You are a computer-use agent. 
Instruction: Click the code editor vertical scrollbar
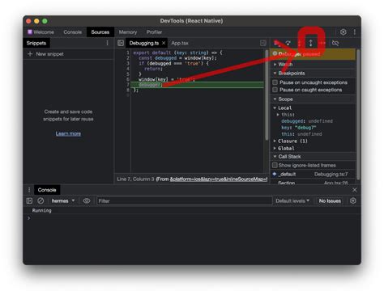[x=267, y=95]
